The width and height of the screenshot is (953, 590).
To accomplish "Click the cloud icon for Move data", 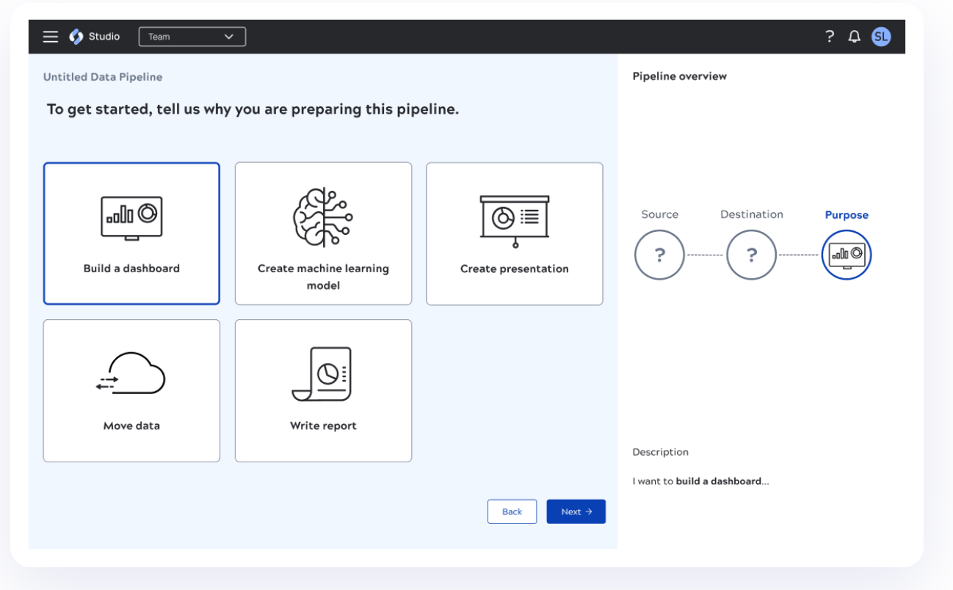I will [x=131, y=374].
